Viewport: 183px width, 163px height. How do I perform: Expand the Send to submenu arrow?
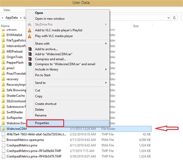[106, 82]
